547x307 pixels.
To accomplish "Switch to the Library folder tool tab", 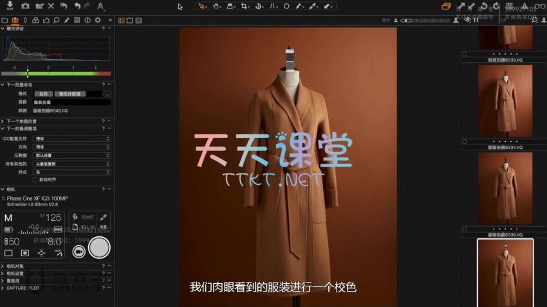I will [x=5, y=21].
